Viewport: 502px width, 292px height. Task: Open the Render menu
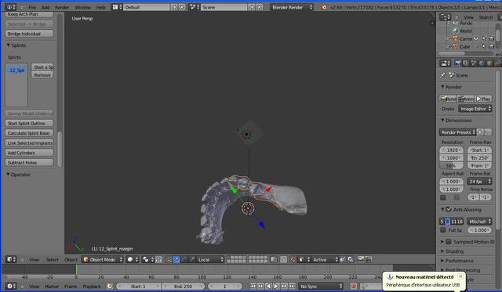(x=62, y=7)
